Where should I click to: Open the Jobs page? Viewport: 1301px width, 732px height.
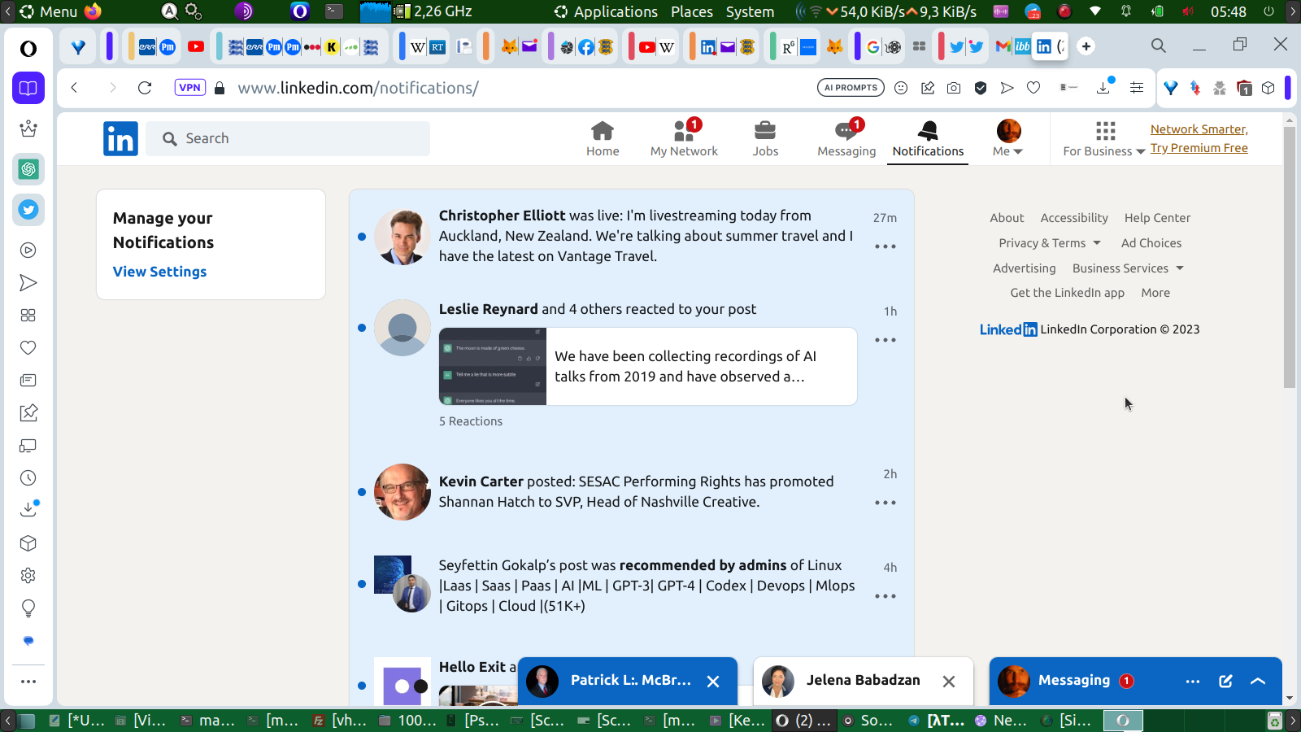[x=765, y=139]
